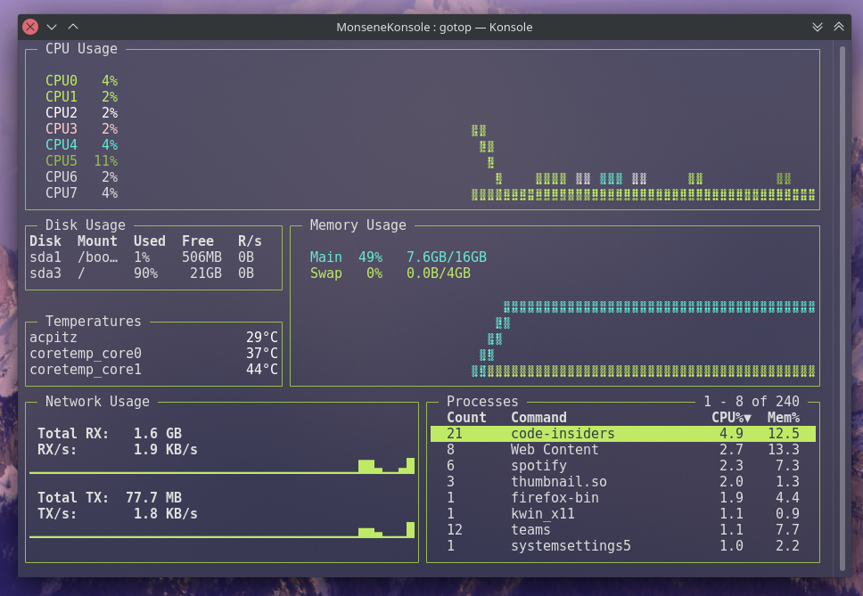Screen dimensions: 863x596
Task: Click the CPU0 label
Action: pyautogui.click(x=62, y=80)
